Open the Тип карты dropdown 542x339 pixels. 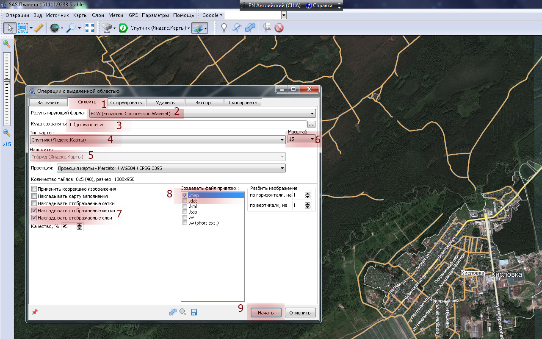[x=158, y=140]
